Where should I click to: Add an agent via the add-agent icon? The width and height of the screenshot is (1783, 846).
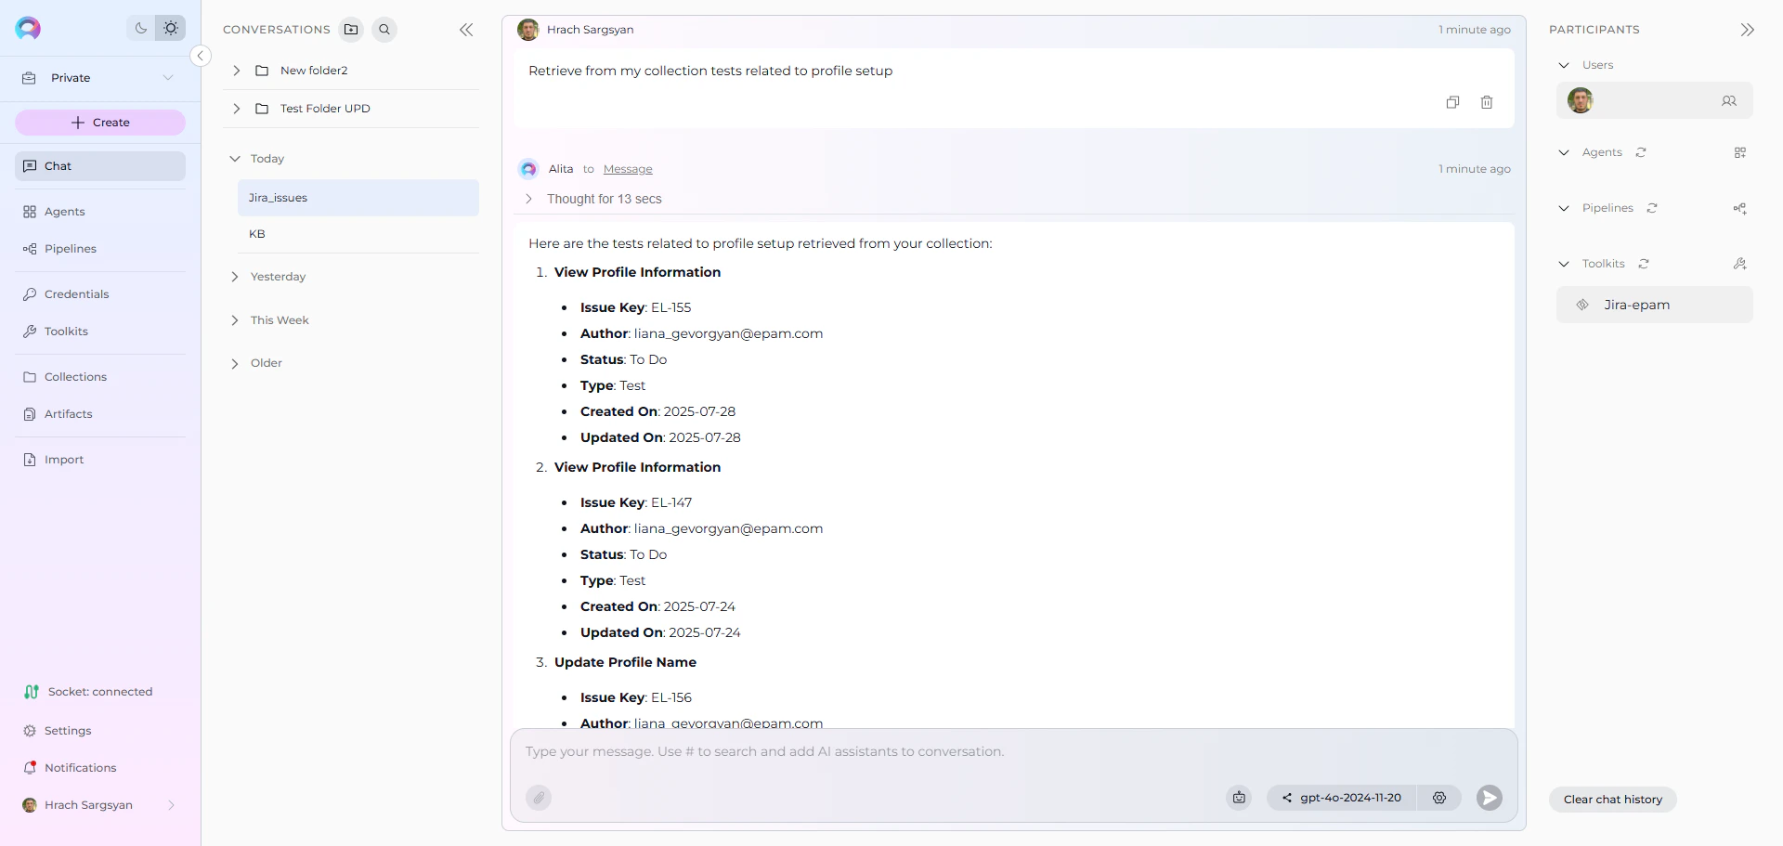click(x=1741, y=152)
